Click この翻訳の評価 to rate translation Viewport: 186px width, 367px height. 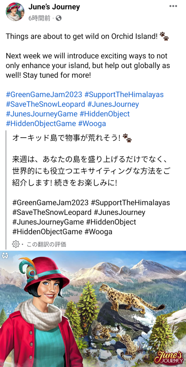(46, 244)
